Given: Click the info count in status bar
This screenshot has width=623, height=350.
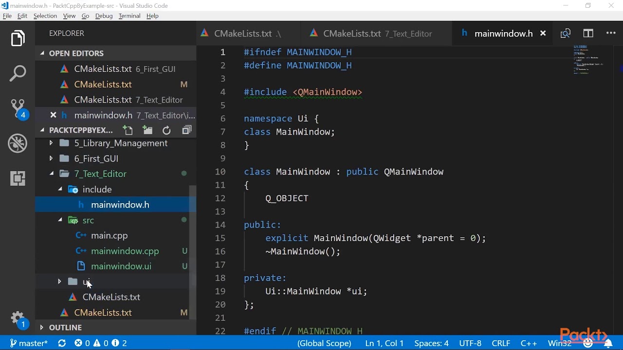Looking at the screenshot, I should (120, 343).
